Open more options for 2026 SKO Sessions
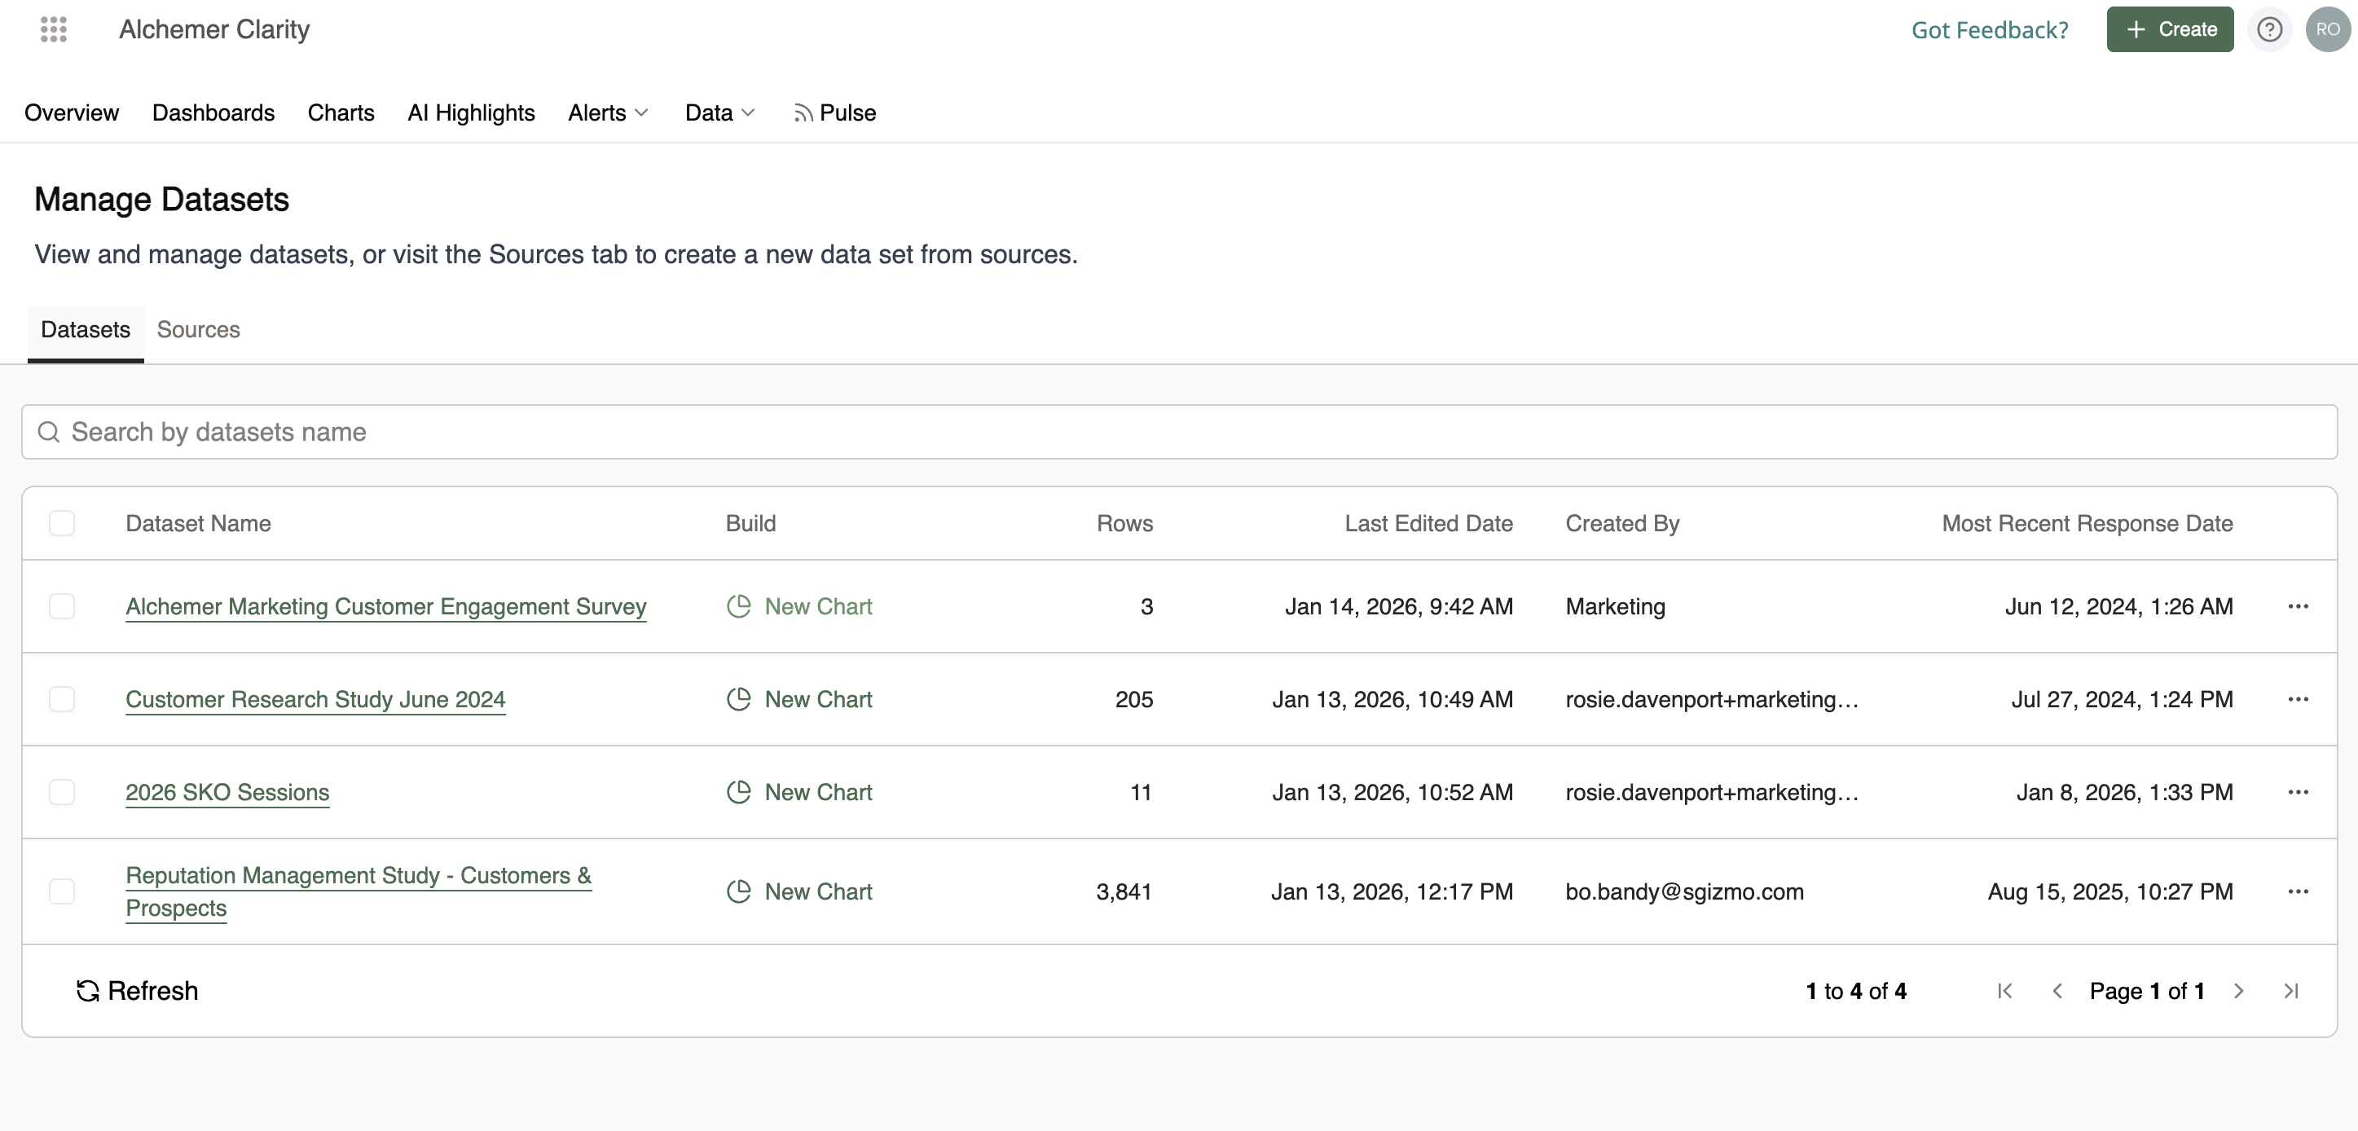 point(2298,792)
